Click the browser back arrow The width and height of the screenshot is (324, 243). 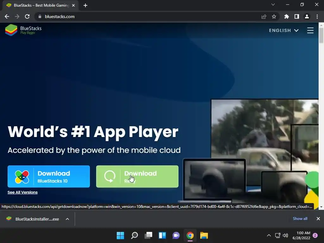coord(7,16)
